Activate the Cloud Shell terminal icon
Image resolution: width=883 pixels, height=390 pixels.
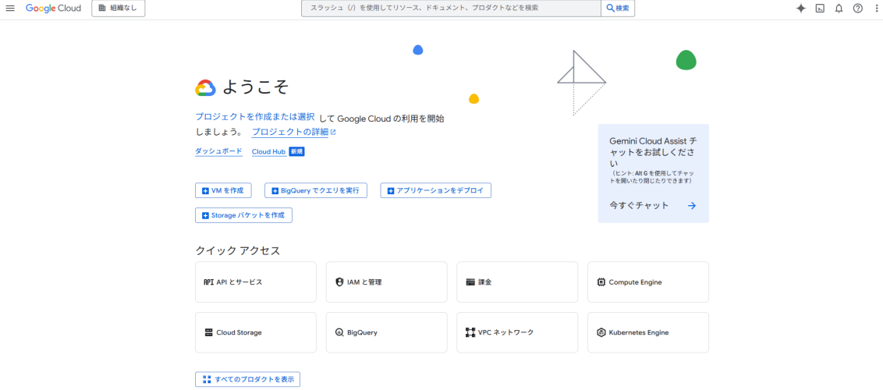pyautogui.click(x=820, y=9)
